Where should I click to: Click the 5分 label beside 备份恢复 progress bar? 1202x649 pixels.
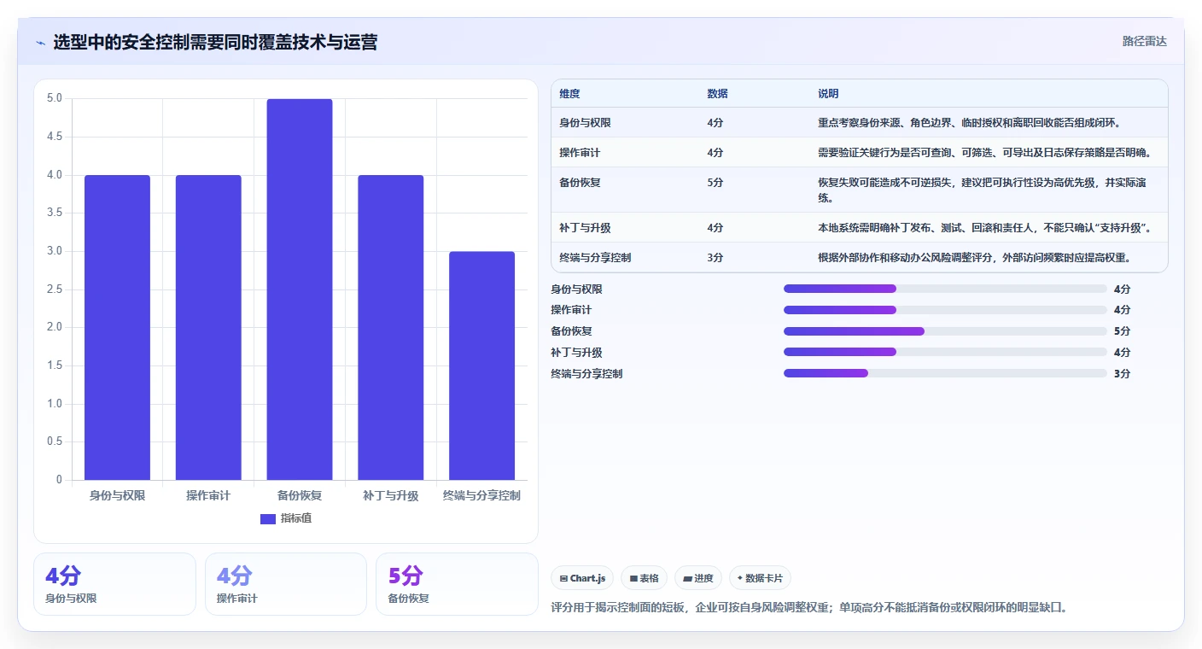click(1123, 331)
